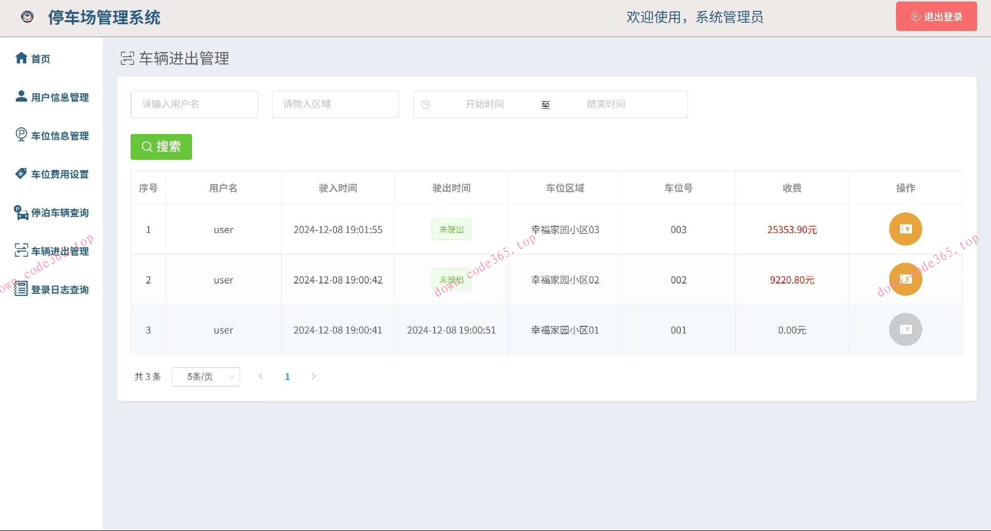Viewport: 991px width, 531px height.
Task: Click the next page arrow
Action: click(314, 376)
